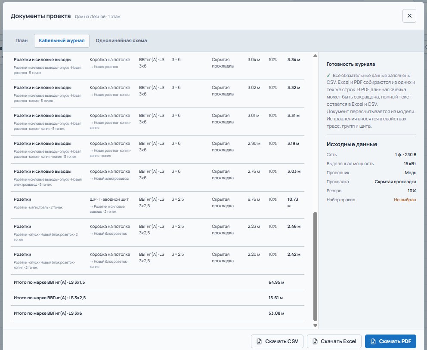Screen dimensions: 427x350
Task: Click the Скачать PDF button
Action: coord(390,341)
